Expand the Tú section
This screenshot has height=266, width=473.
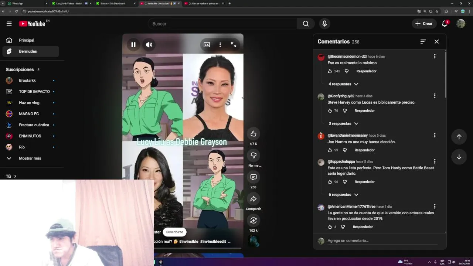[11, 177]
